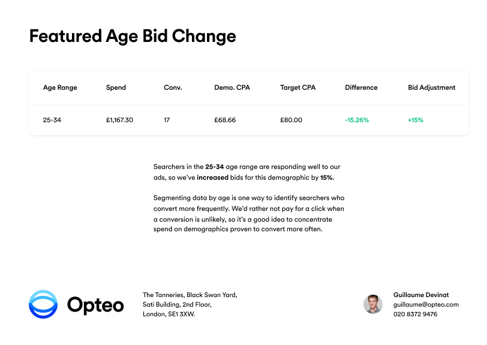Select the Target CPA column header
The height and width of the screenshot is (345, 487).
[x=297, y=87]
